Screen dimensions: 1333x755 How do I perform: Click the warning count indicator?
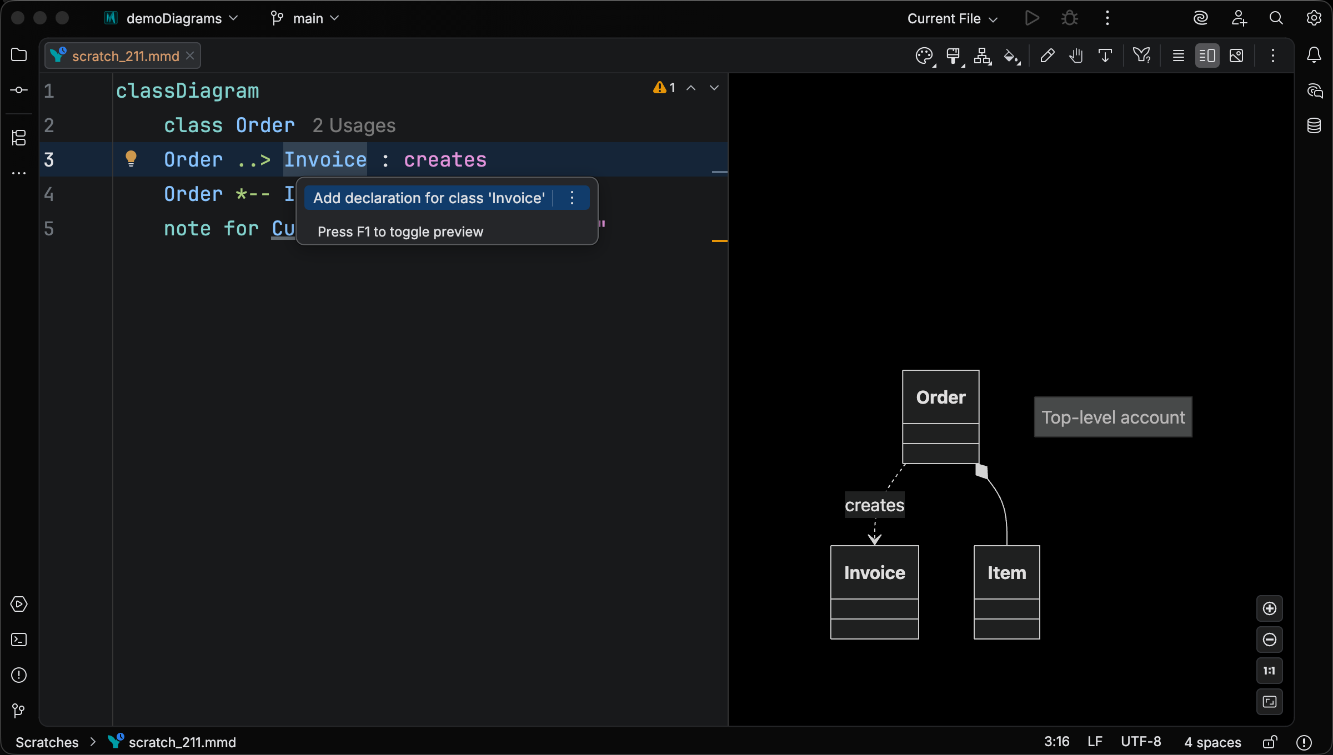click(664, 88)
